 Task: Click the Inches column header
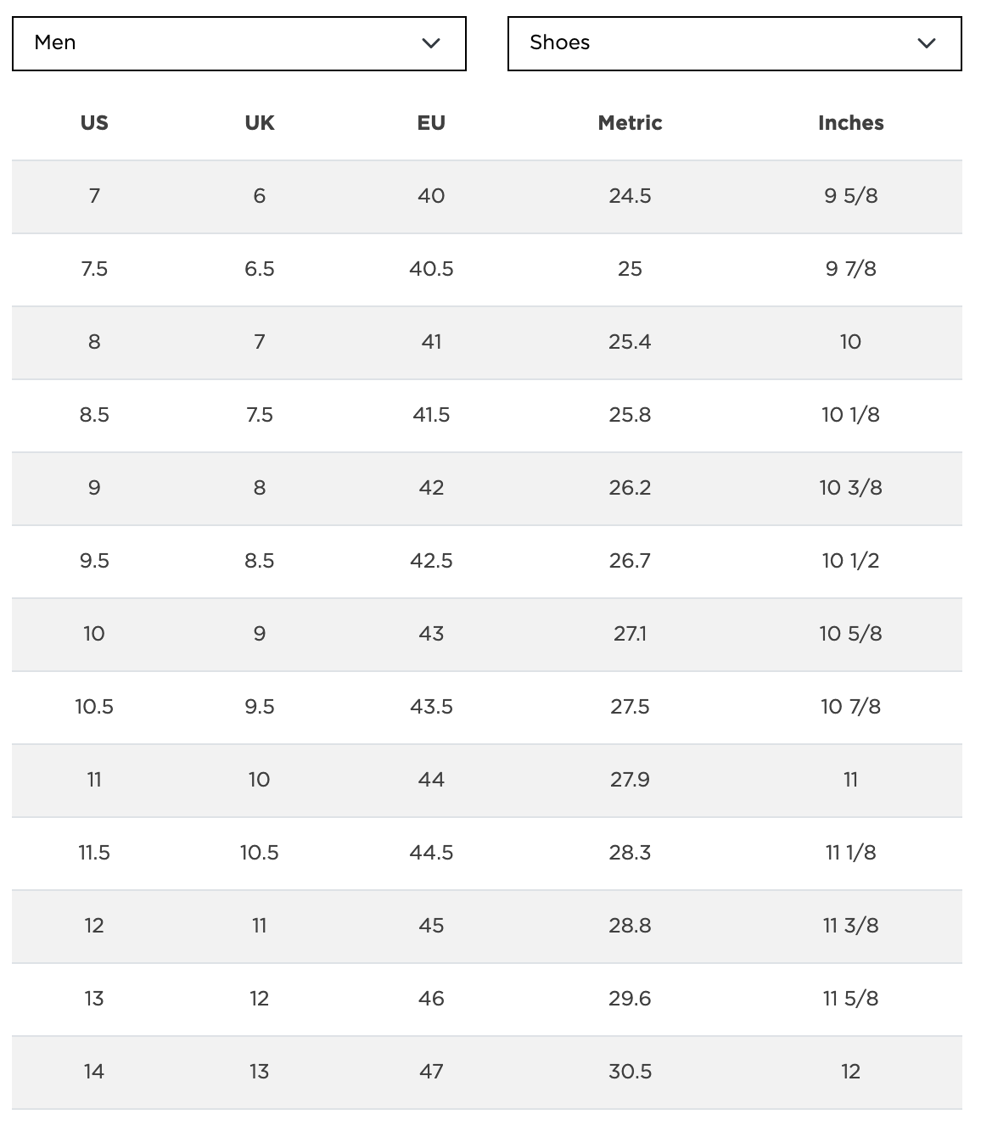[850, 123]
